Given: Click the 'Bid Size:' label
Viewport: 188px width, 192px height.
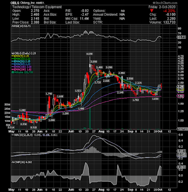Looking at the screenshot, I should click(x=50, y=23).
